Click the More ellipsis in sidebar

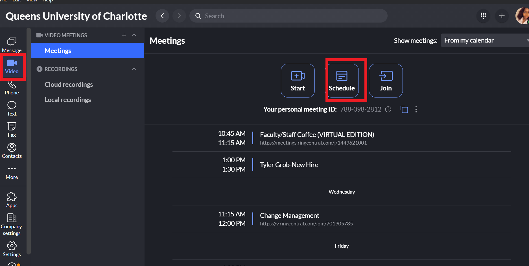pos(12,172)
